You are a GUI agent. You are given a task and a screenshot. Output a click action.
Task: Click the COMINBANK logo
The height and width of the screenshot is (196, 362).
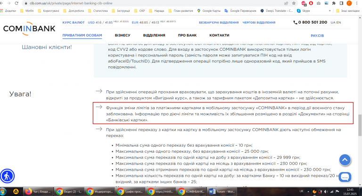(x=29, y=29)
